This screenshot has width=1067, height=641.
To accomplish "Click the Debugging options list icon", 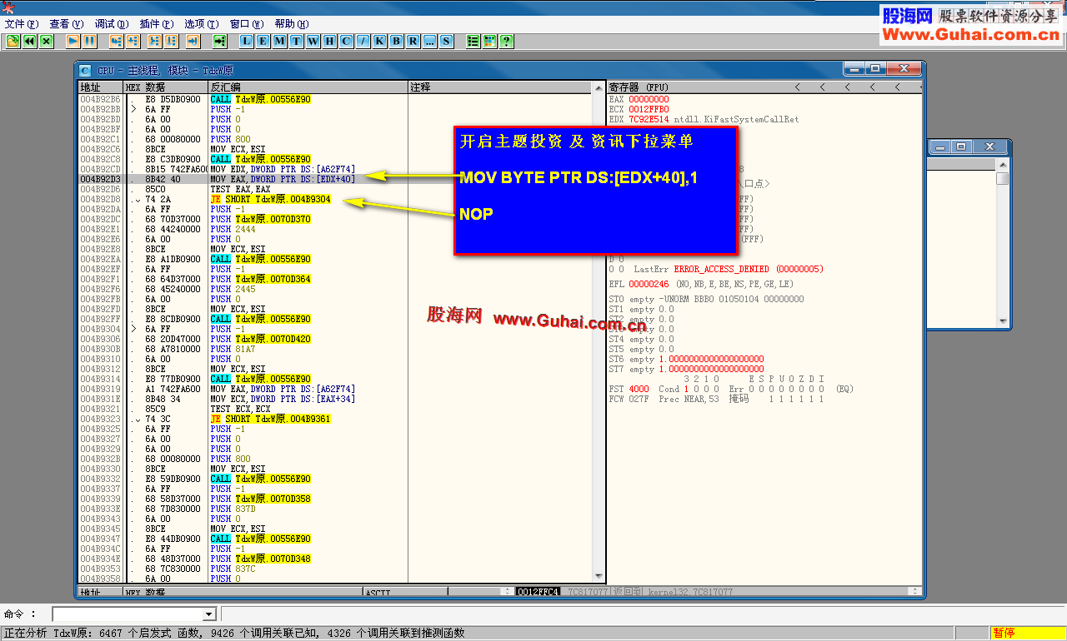I will click(x=473, y=41).
